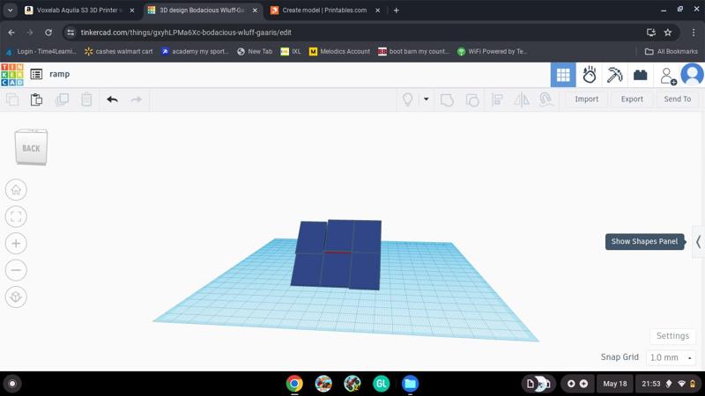The width and height of the screenshot is (705, 396).
Task: Open the Tinkercad logo home link
Action: (x=12, y=75)
